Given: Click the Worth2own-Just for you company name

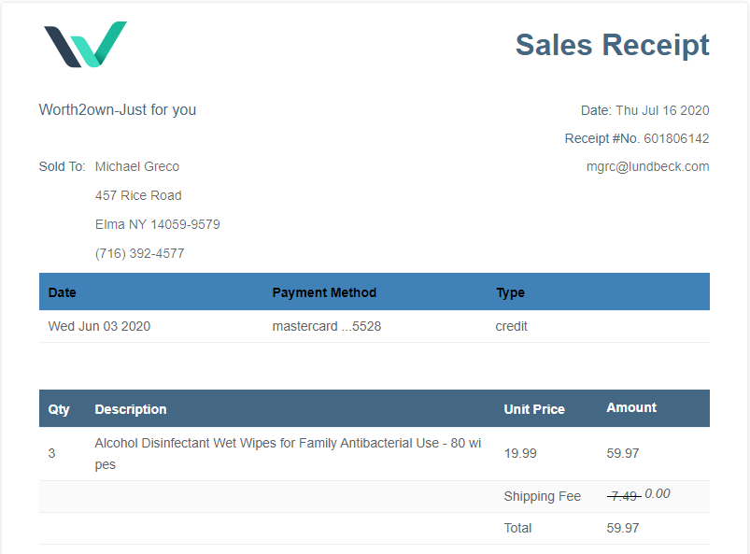Looking at the screenshot, I should tap(118, 109).
